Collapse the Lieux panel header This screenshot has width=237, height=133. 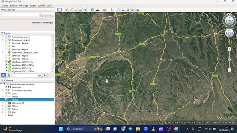[2, 33]
